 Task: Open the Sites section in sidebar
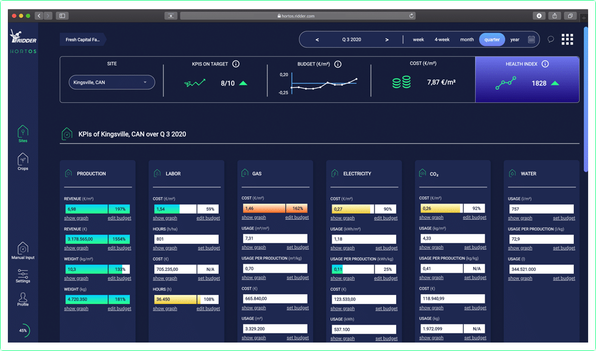[22, 134]
